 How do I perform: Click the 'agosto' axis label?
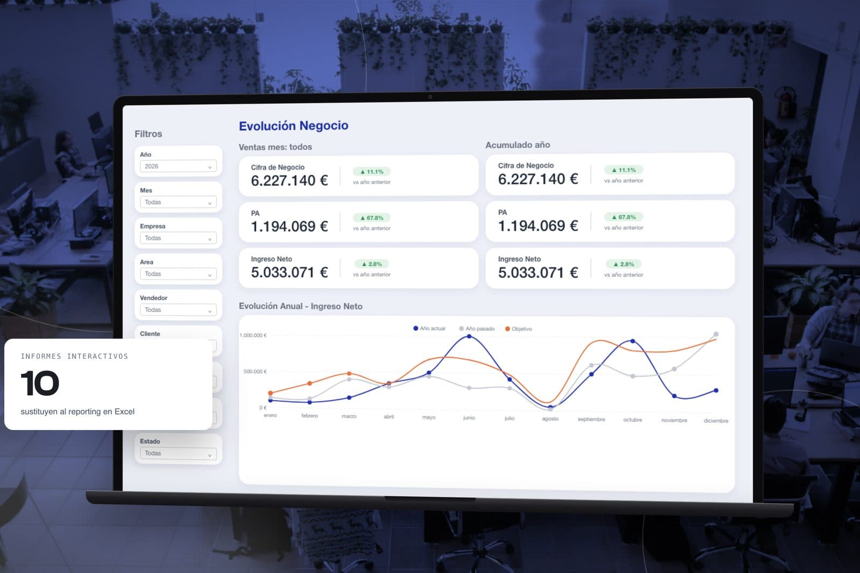(550, 418)
